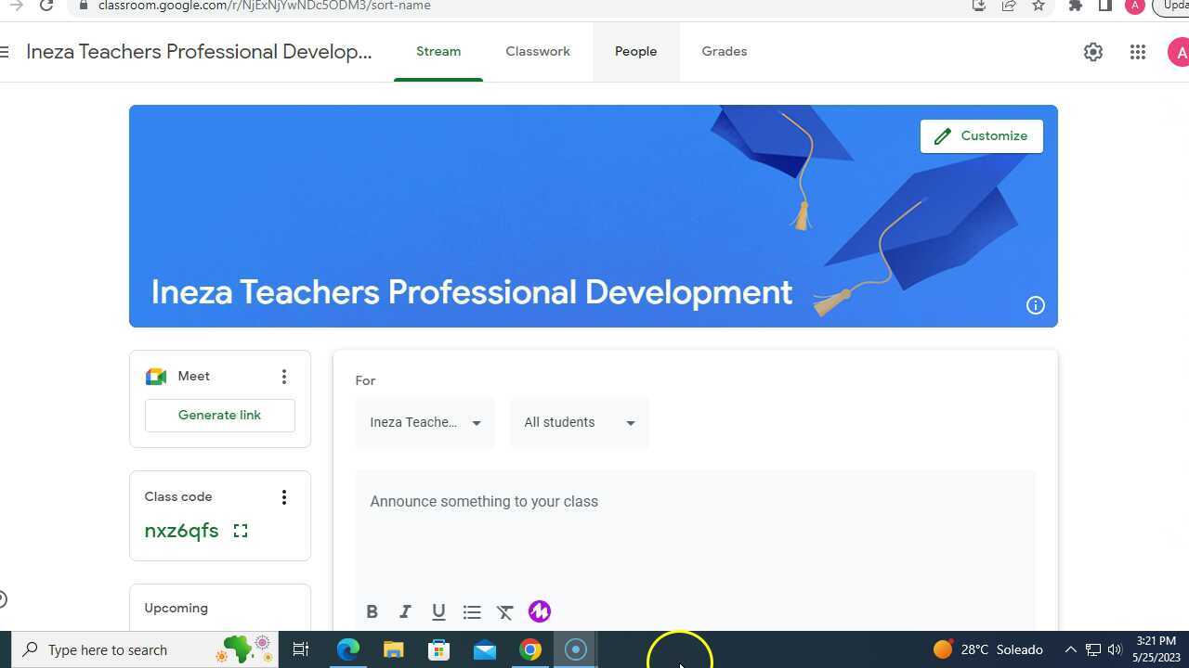The image size is (1189, 668).
Task: Show the banner theme info icon
Action: 1035,304
